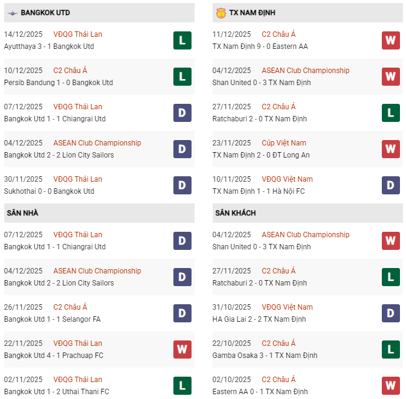Image resolution: width=406 pixels, height=399 pixels.
Task: Open VĐQG Việt Nam link for Hà Nội FC match
Action: [x=287, y=179]
